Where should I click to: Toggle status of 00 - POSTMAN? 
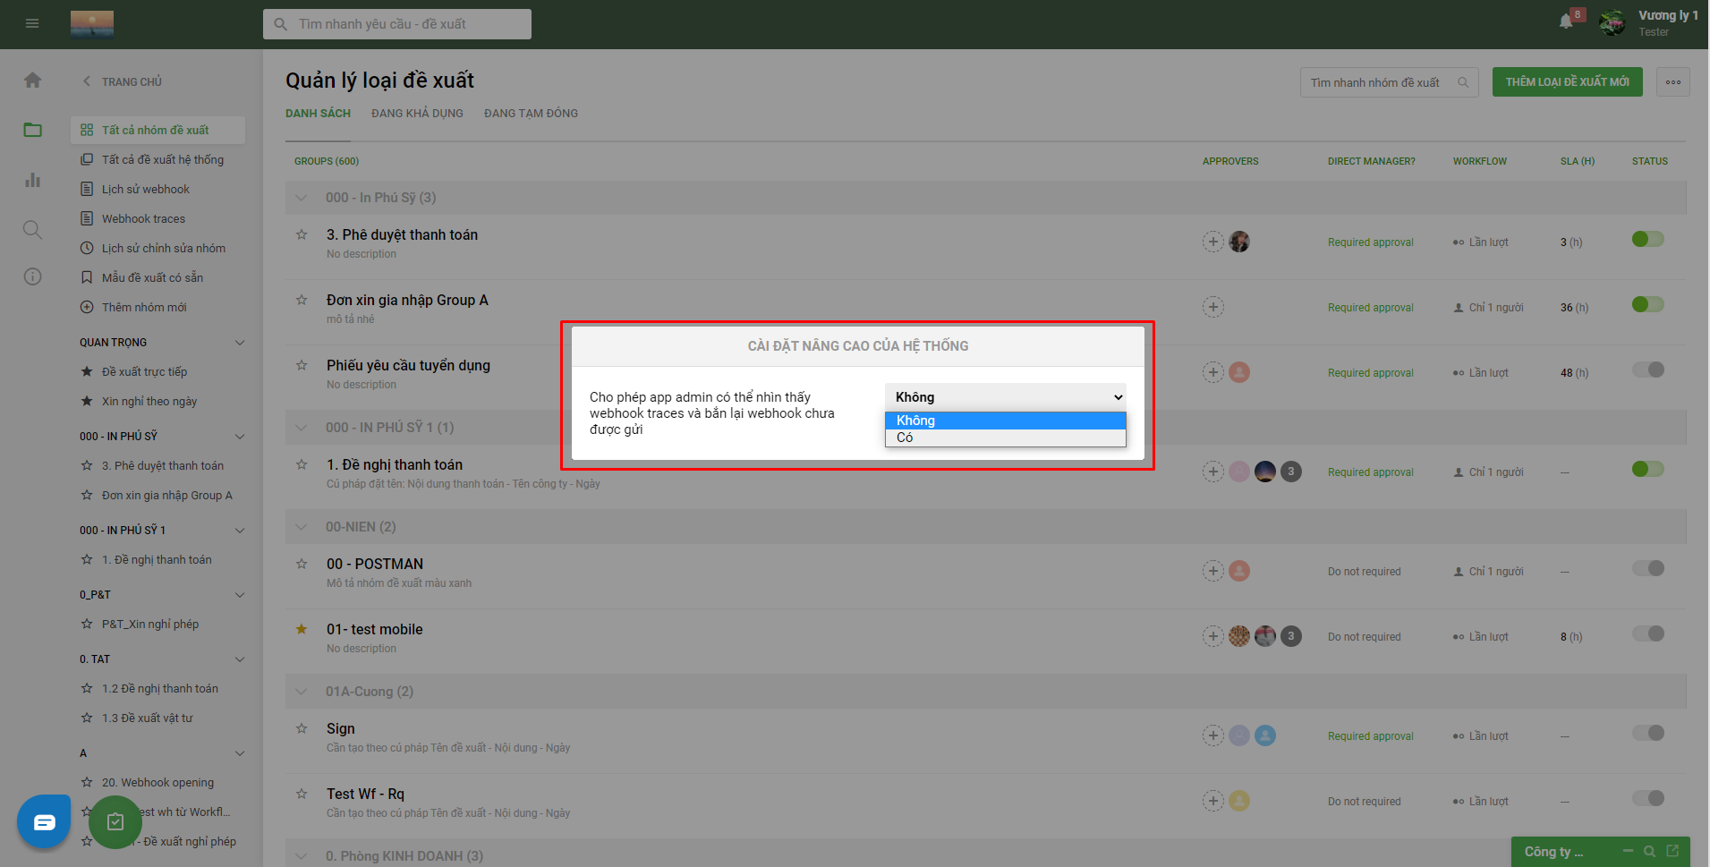point(1647,568)
